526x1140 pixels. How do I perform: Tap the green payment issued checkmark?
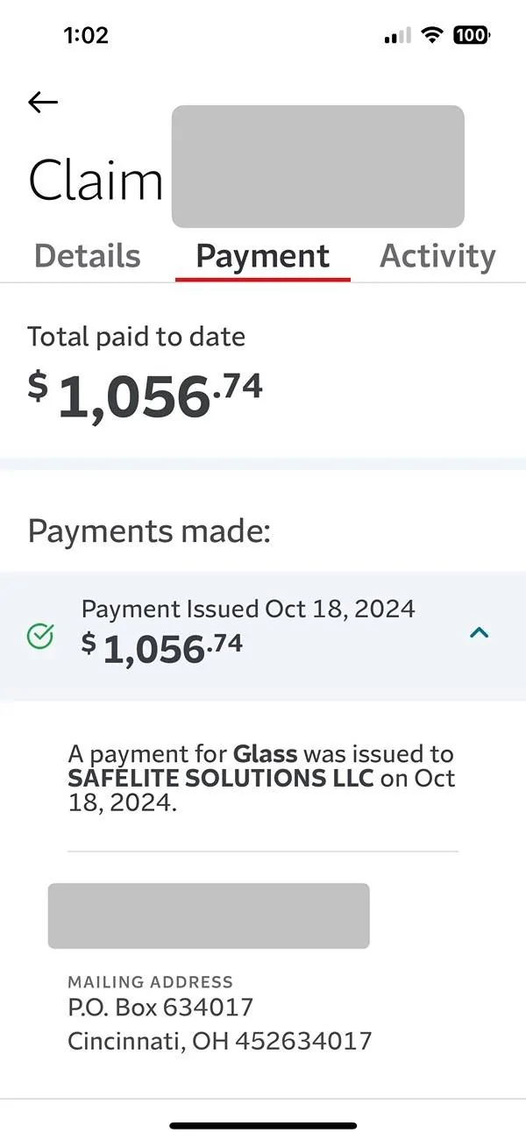pyautogui.click(x=40, y=636)
